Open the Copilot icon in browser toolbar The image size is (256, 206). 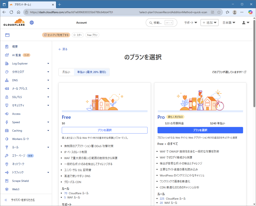[250, 12]
